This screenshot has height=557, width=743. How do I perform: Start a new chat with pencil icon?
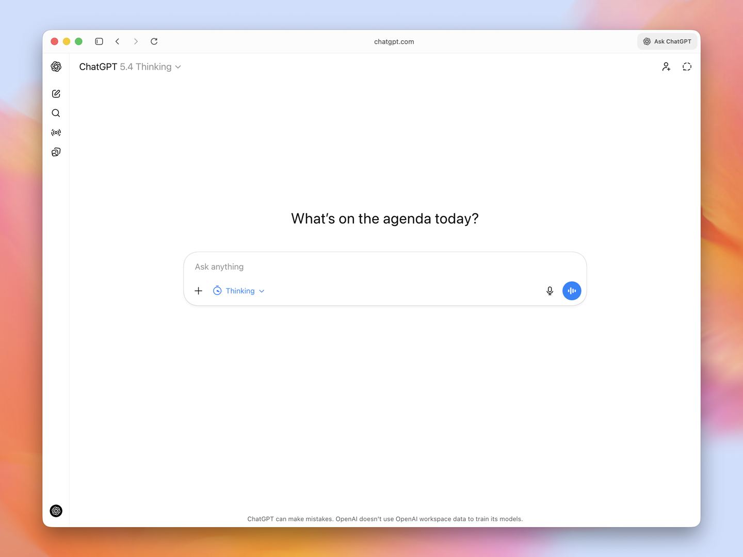(x=56, y=94)
